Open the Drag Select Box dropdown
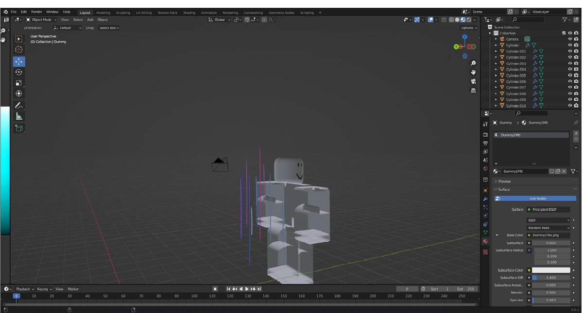The height and width of the screenshot is (313, 583). click(x=108, y=28)
